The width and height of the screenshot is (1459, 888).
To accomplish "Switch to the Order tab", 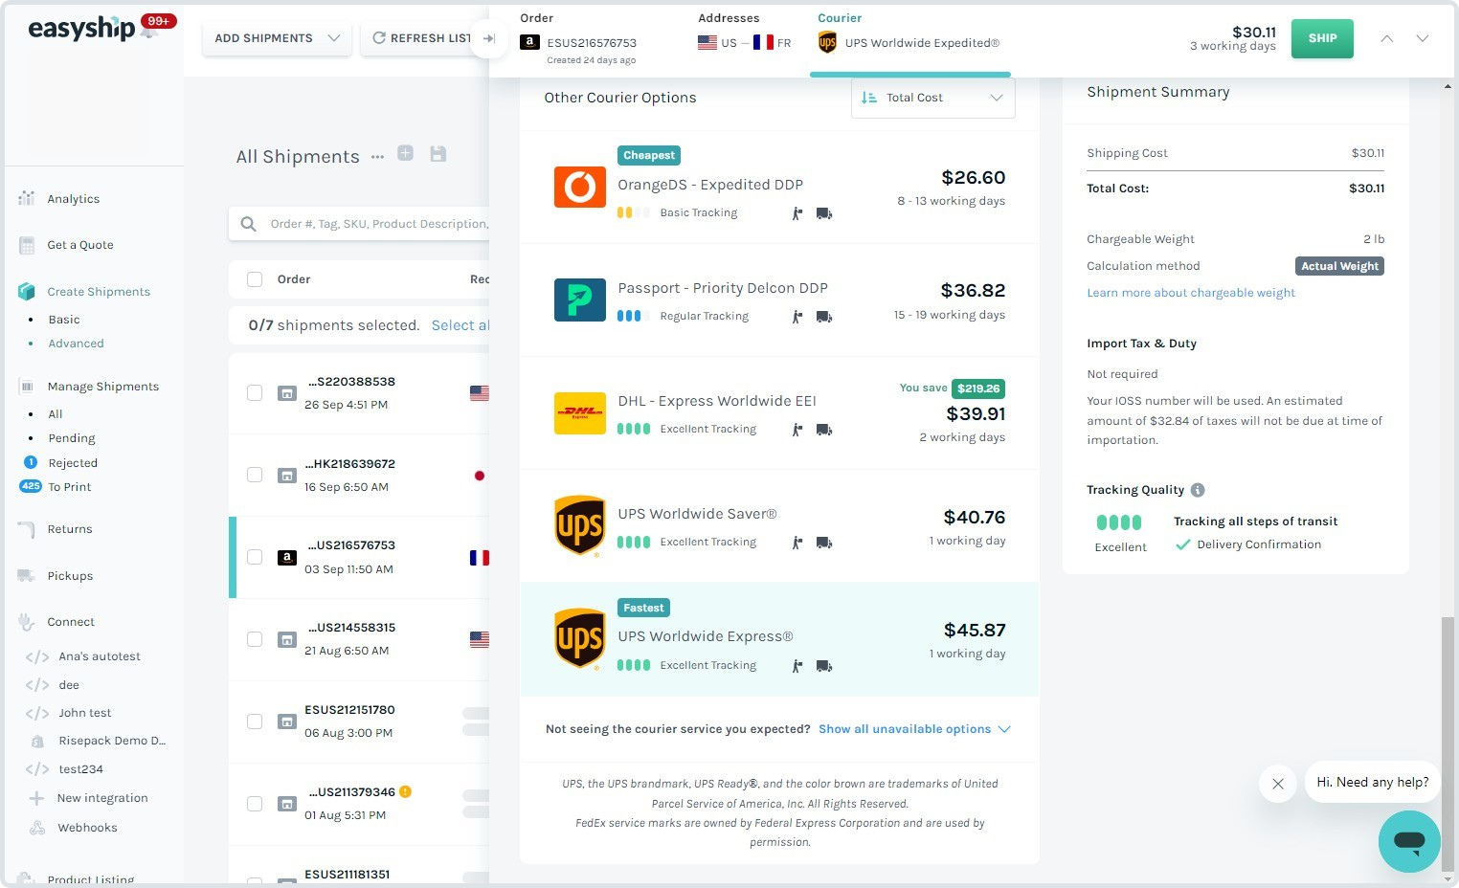I will coord(577,38).
